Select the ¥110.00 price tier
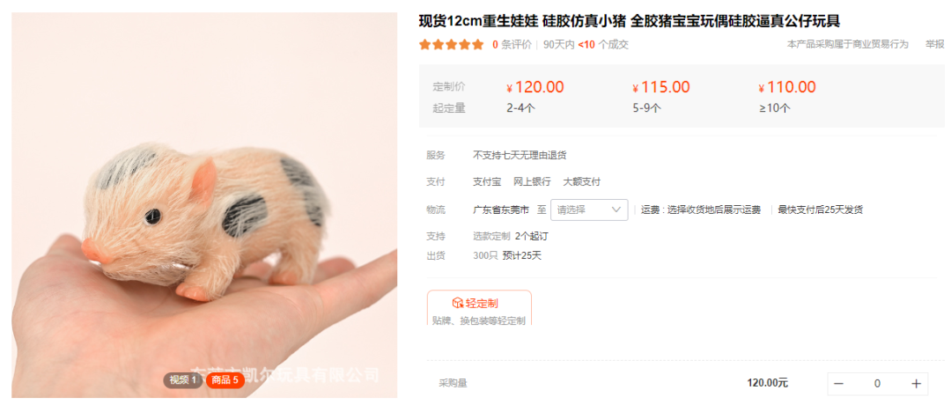The height and width of the screenshot is (412, 951). click(x=787, y=87)
